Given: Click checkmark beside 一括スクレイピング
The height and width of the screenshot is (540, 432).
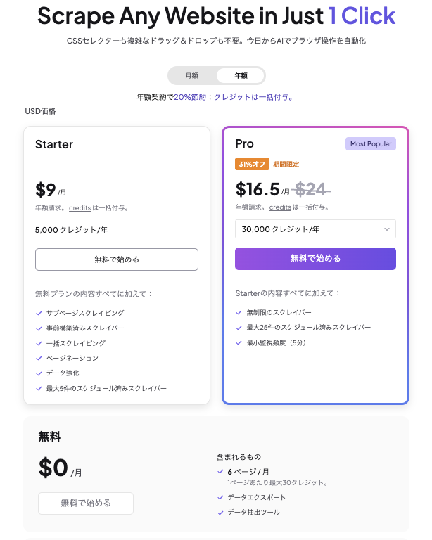Looking at the screenshot, I should coord(38,343).
